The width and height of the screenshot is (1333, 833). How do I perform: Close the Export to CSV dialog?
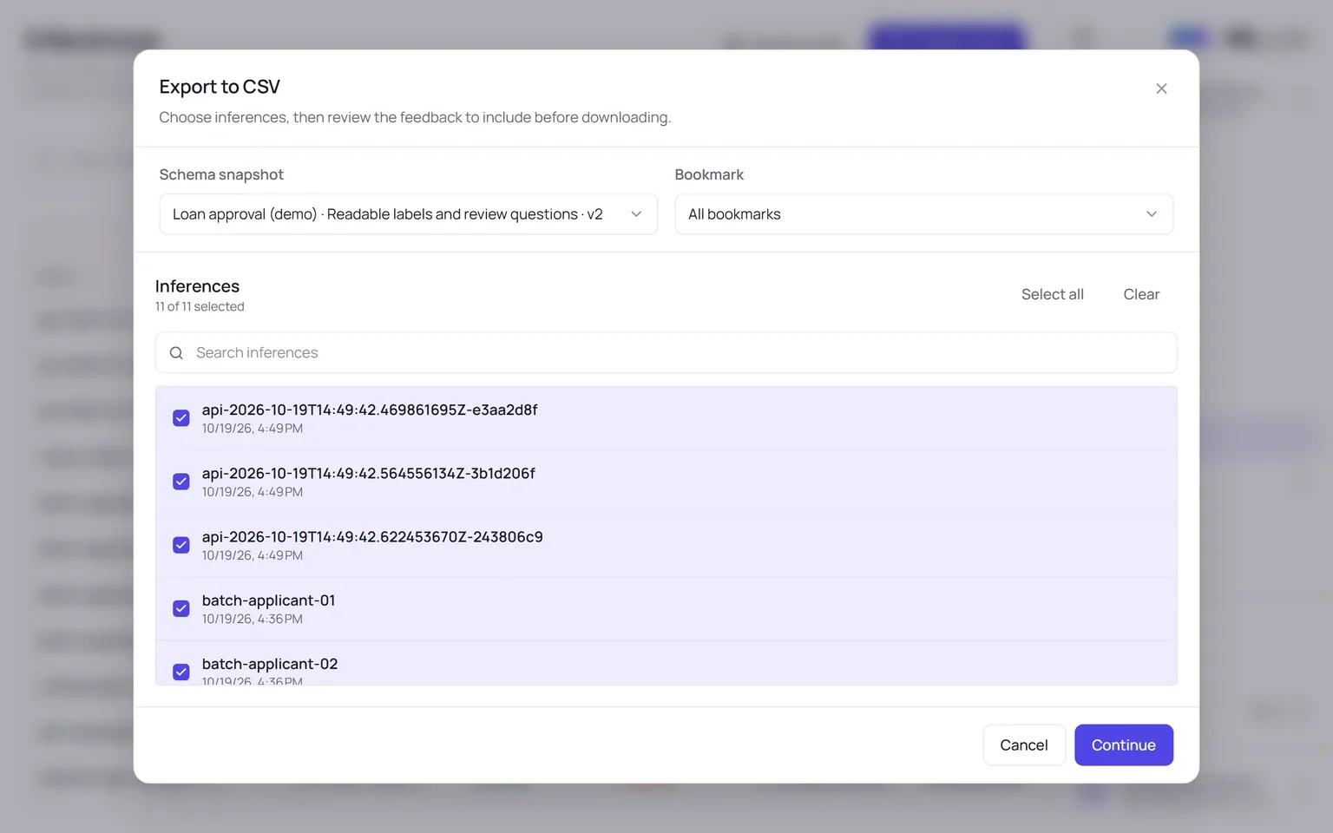[x=1161, y=89]
